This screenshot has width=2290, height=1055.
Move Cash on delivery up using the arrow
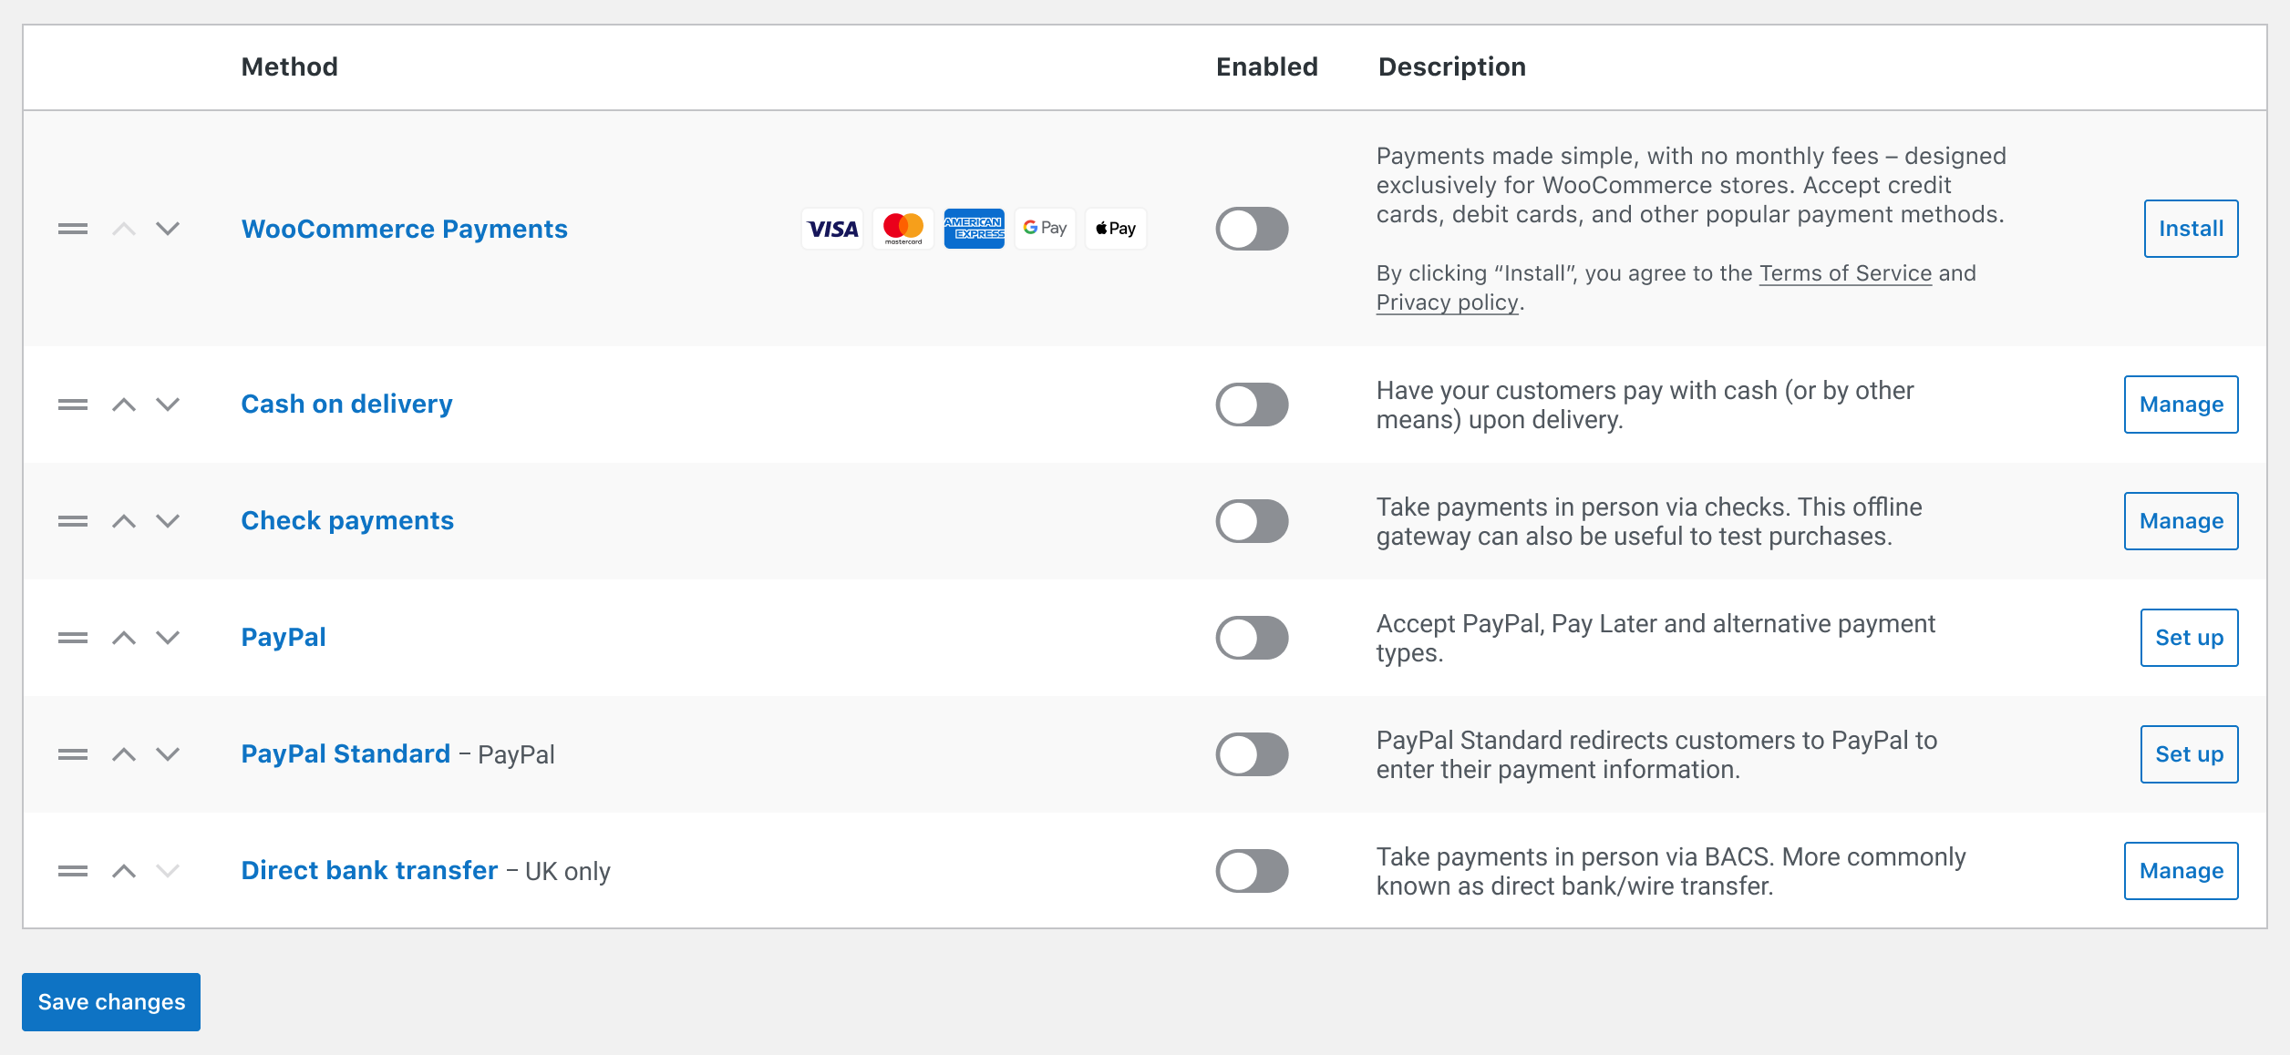(125, 404)
